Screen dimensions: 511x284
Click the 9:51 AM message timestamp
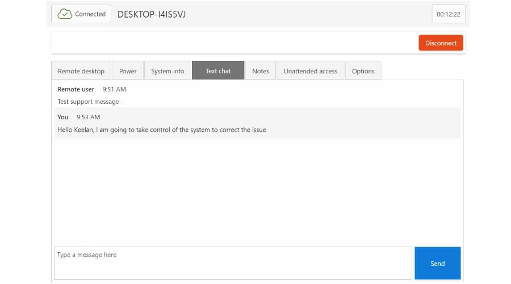coord(114,89)
